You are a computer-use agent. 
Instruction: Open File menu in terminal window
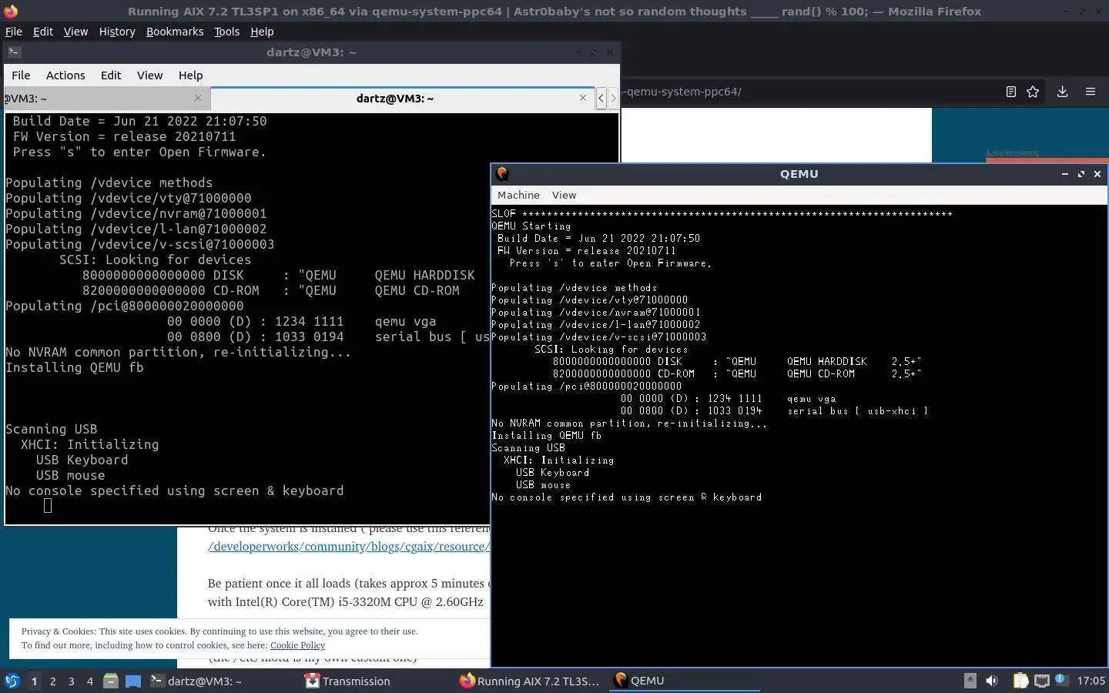21,75
